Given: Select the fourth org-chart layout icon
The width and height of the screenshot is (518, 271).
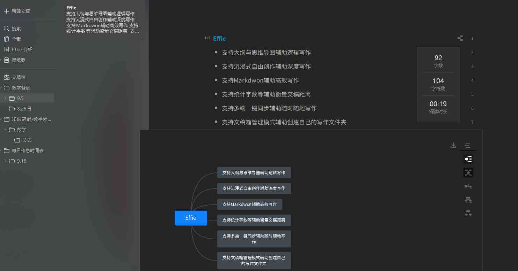Looking at the screenshot, I should [x=468, y=200].
